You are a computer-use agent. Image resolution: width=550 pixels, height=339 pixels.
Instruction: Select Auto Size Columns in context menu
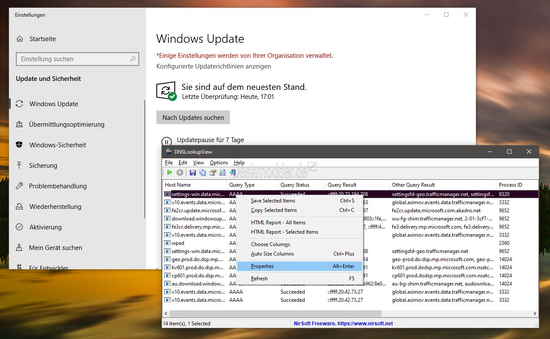(300, 254)
